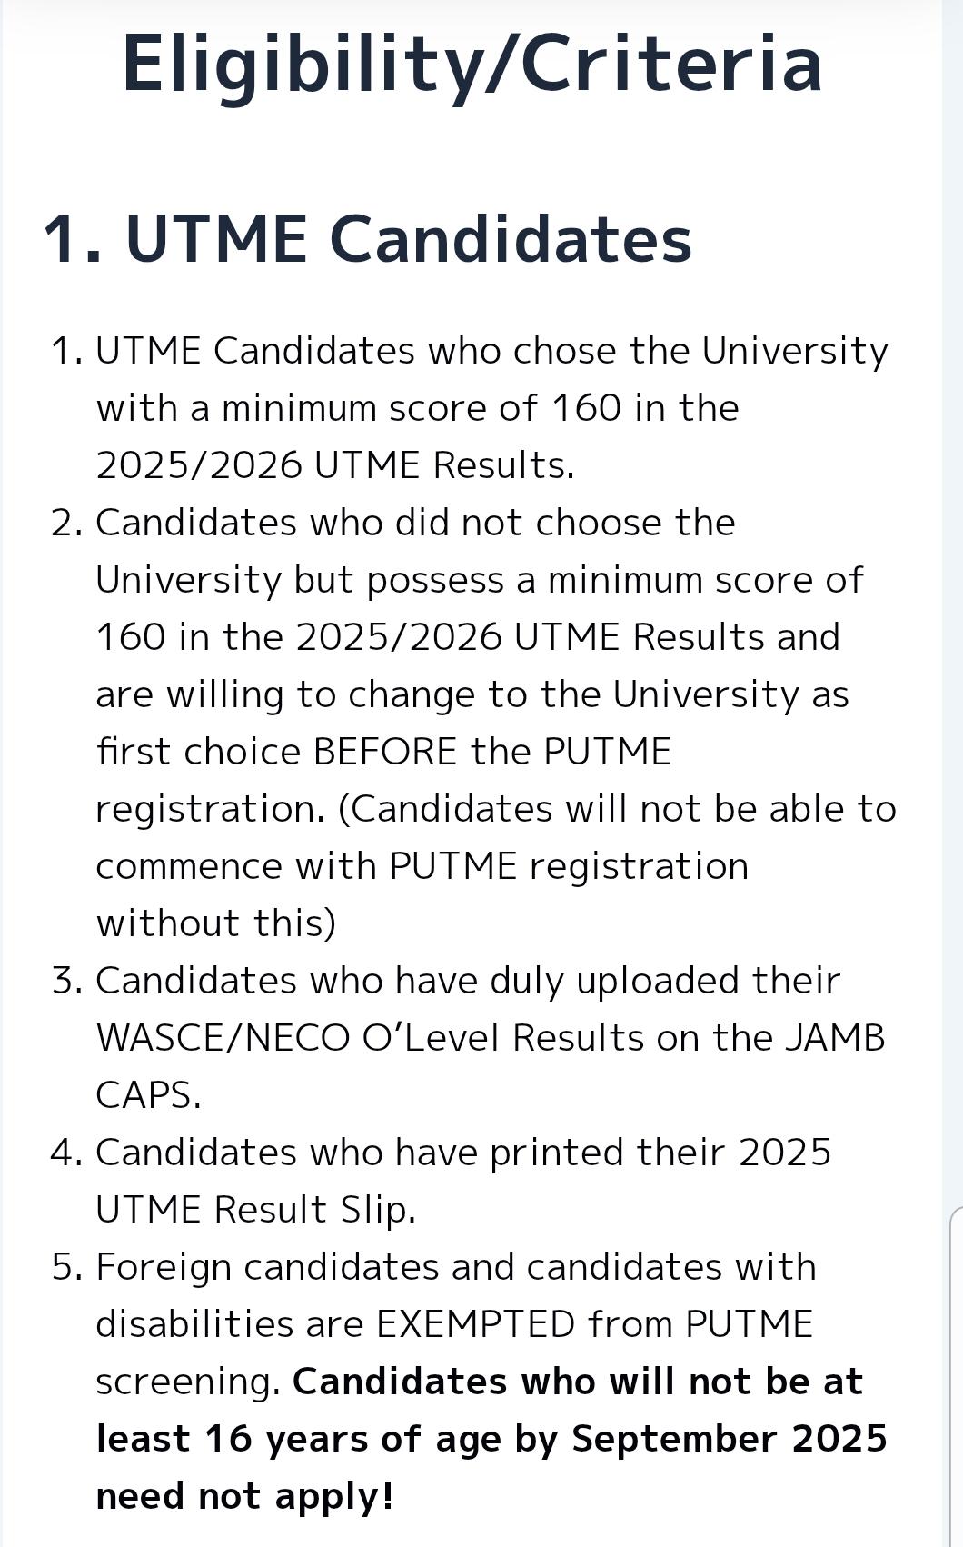The image size is (963, 1547).
Task: Click "Candidates who have duly uploaded their" item
Action: [467, 981]
